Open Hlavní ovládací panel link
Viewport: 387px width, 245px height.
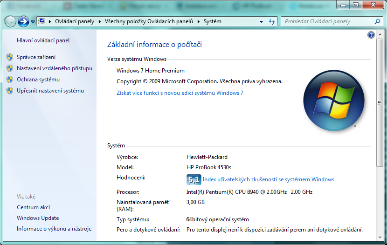coord(43,40)
